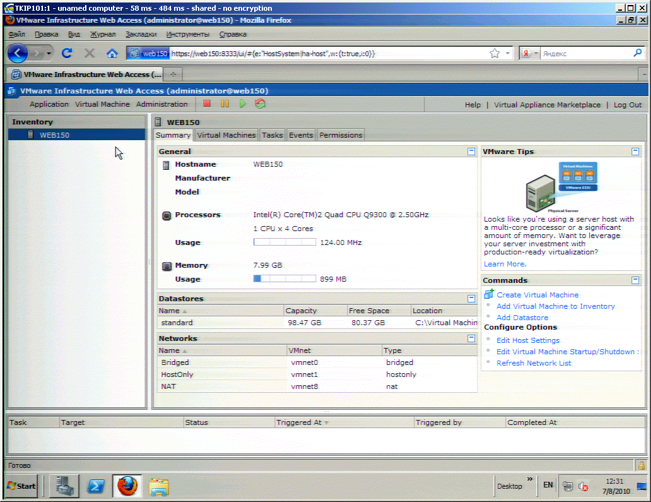Click the security lock status bar icon
This screenshot has width=651, height=502.
[641, 465]
